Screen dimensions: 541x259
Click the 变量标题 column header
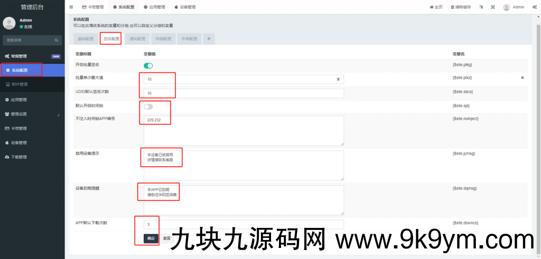pos(83,54)
